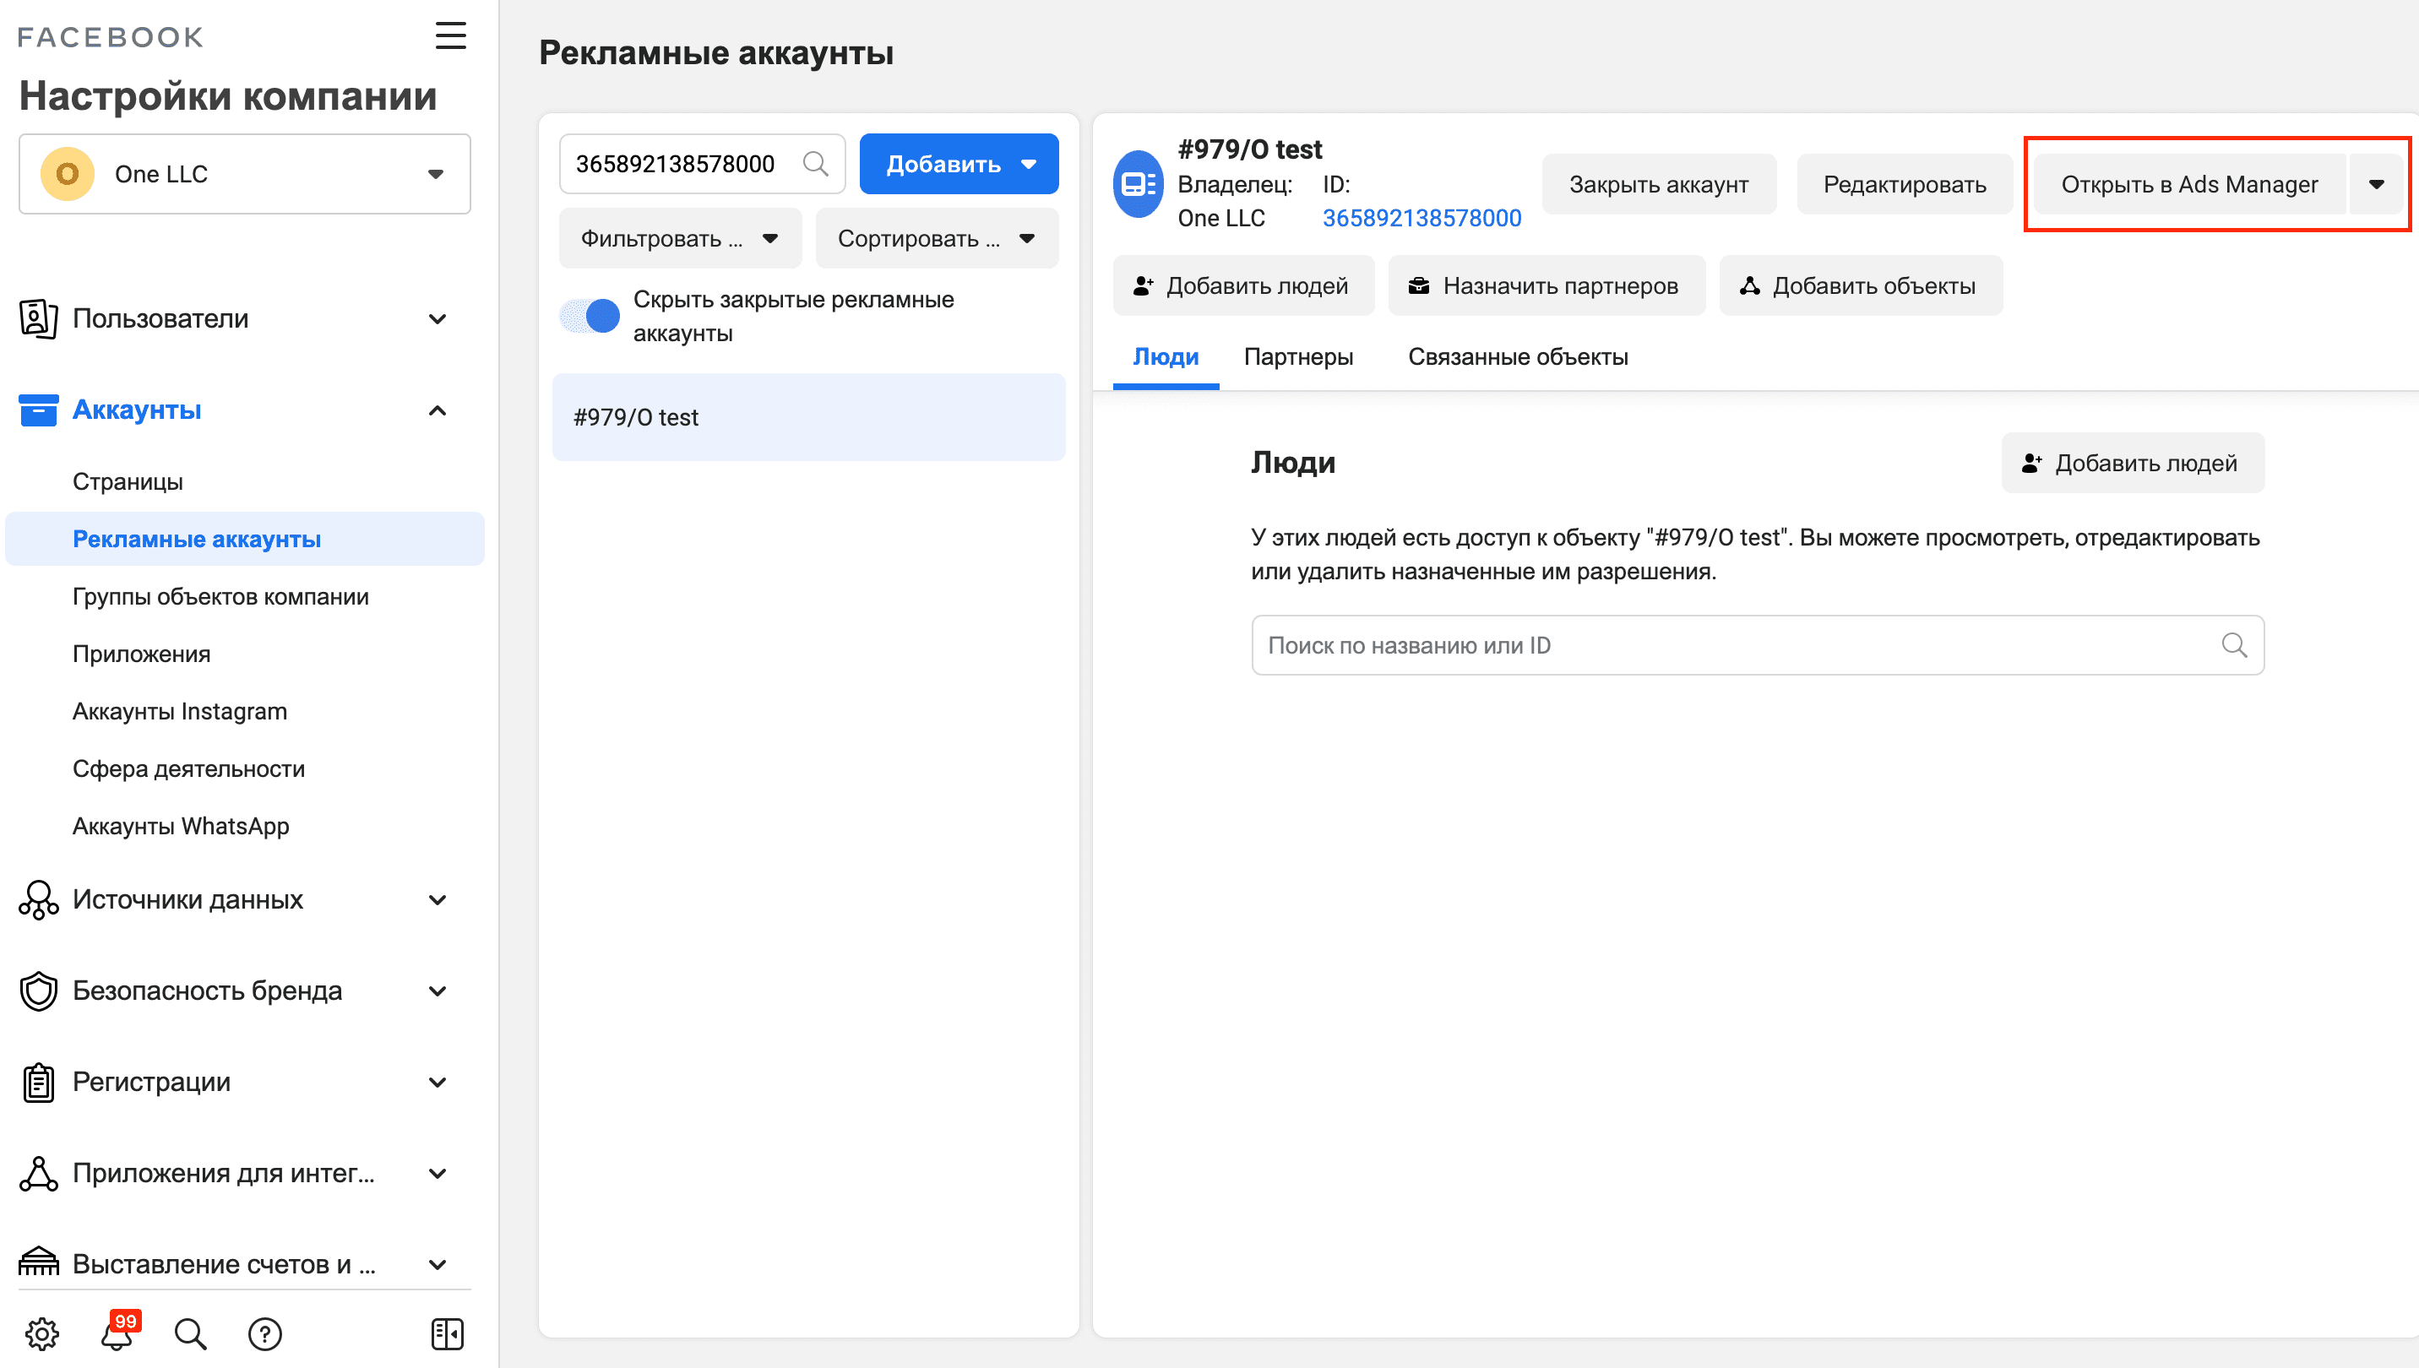Click the account ID link 365892138578000

click(1421, 218)
